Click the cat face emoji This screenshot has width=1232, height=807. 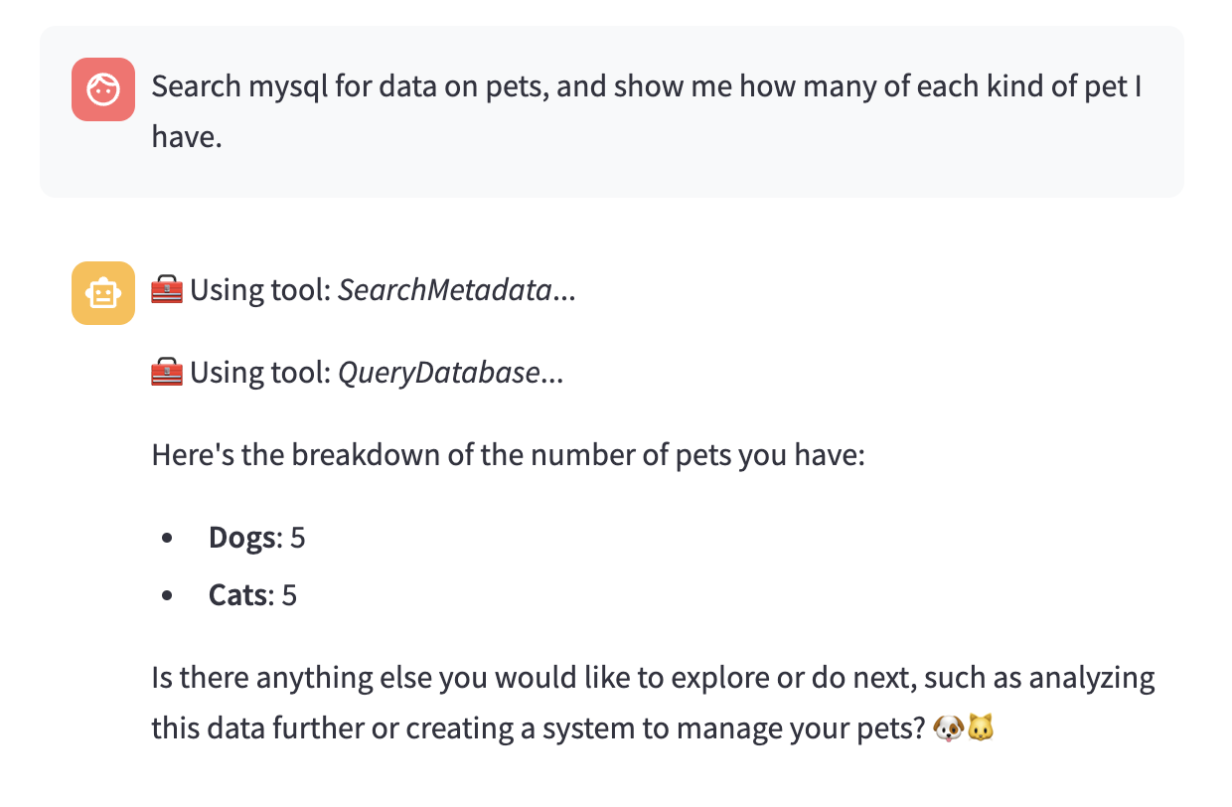(981, 730)
